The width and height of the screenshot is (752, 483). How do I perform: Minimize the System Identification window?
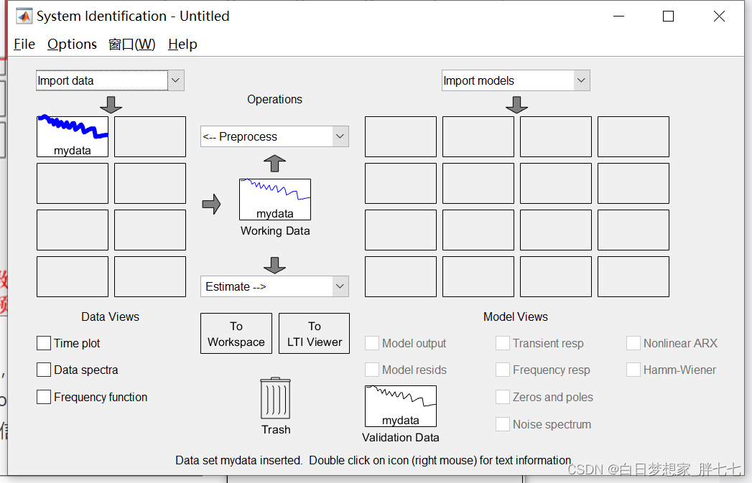click(618, 17)
